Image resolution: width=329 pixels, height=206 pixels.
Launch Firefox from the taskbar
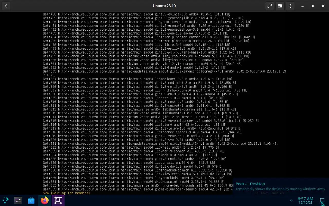click(45, 200)
